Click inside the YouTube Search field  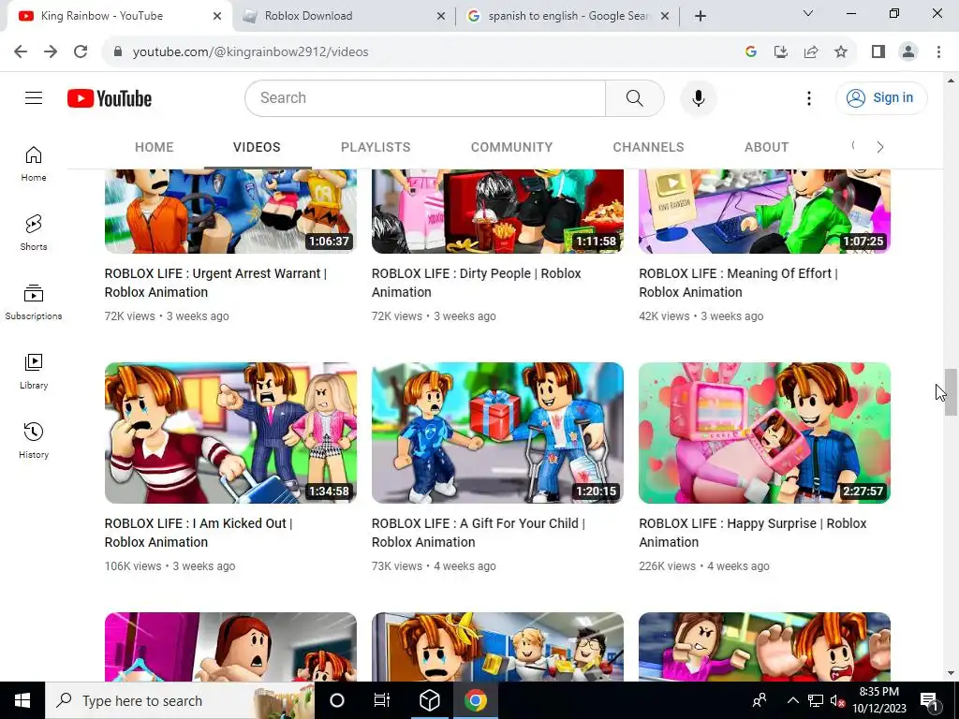[425, 97]
